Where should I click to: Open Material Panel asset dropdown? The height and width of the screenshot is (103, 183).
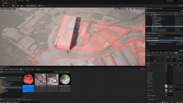(x=175, y=85)
